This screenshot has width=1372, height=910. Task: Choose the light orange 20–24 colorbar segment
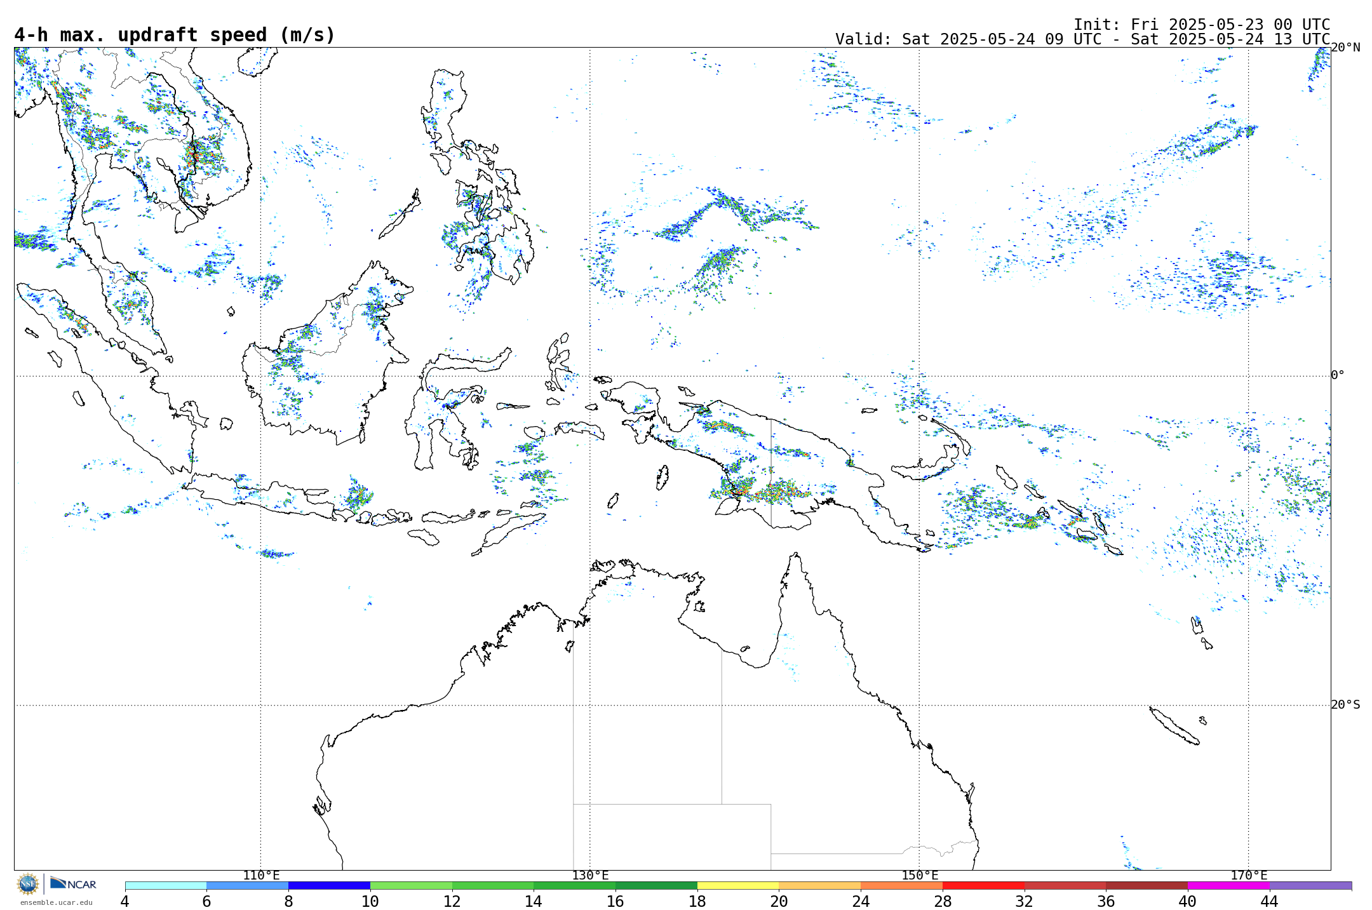tap(820, 885)
